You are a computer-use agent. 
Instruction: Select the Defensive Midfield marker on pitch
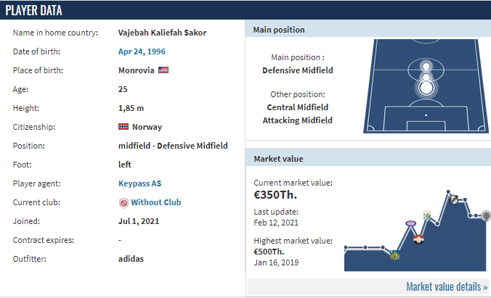[x=426, y=88]
